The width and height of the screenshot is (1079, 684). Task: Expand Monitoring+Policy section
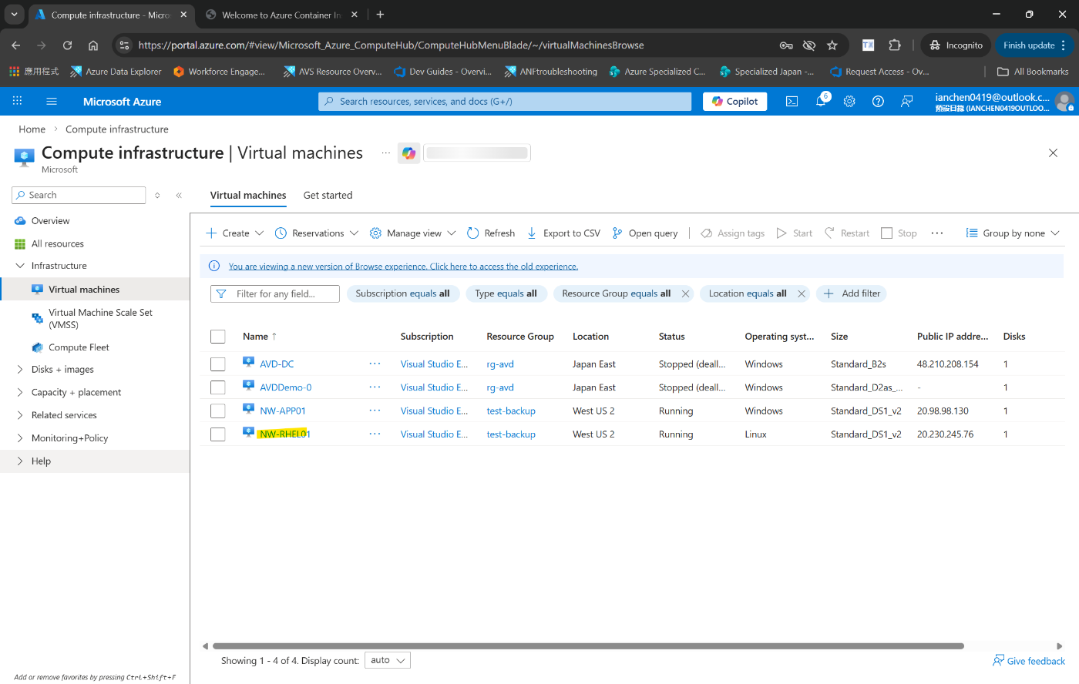pyautogui.click(x=20, y=438)
